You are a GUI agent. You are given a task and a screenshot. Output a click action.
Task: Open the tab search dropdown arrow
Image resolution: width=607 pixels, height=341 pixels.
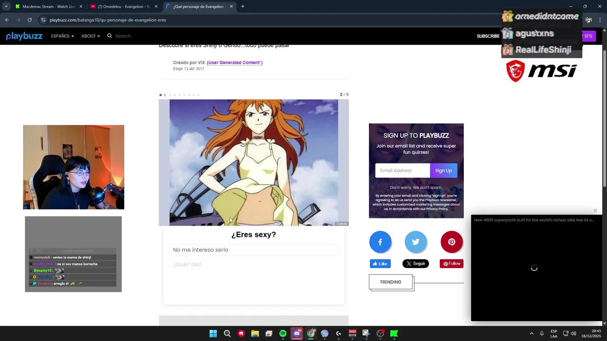6,7
